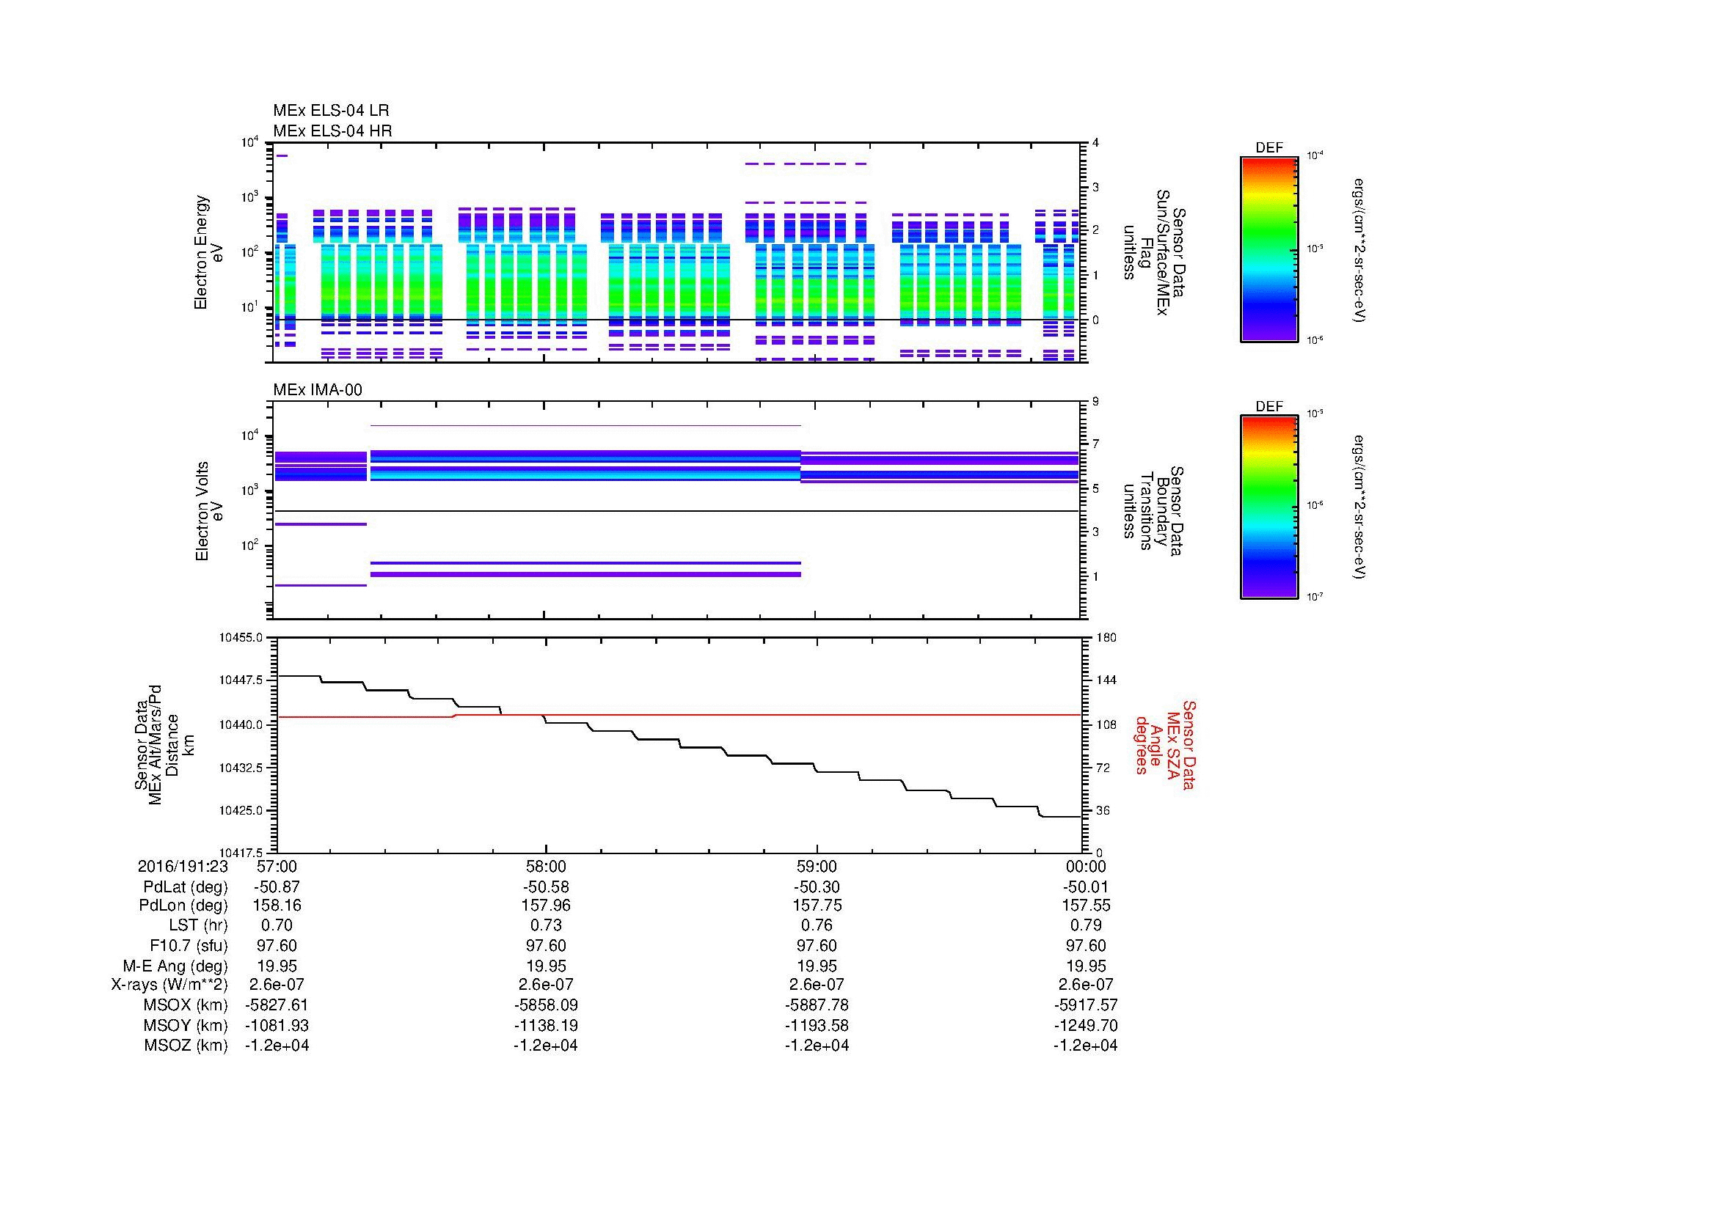Click the lower DEF color bar
The height and width of the screenshot is (1212, 1716).
(1269, 508)
